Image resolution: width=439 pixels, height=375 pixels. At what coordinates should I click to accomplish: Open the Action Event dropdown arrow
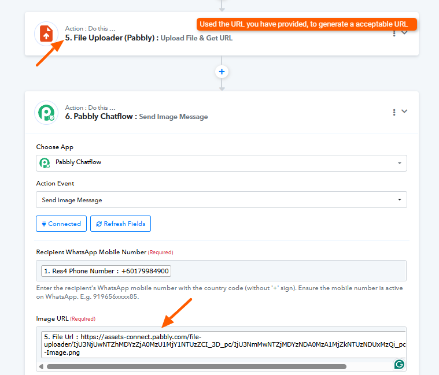click(399, 200)
